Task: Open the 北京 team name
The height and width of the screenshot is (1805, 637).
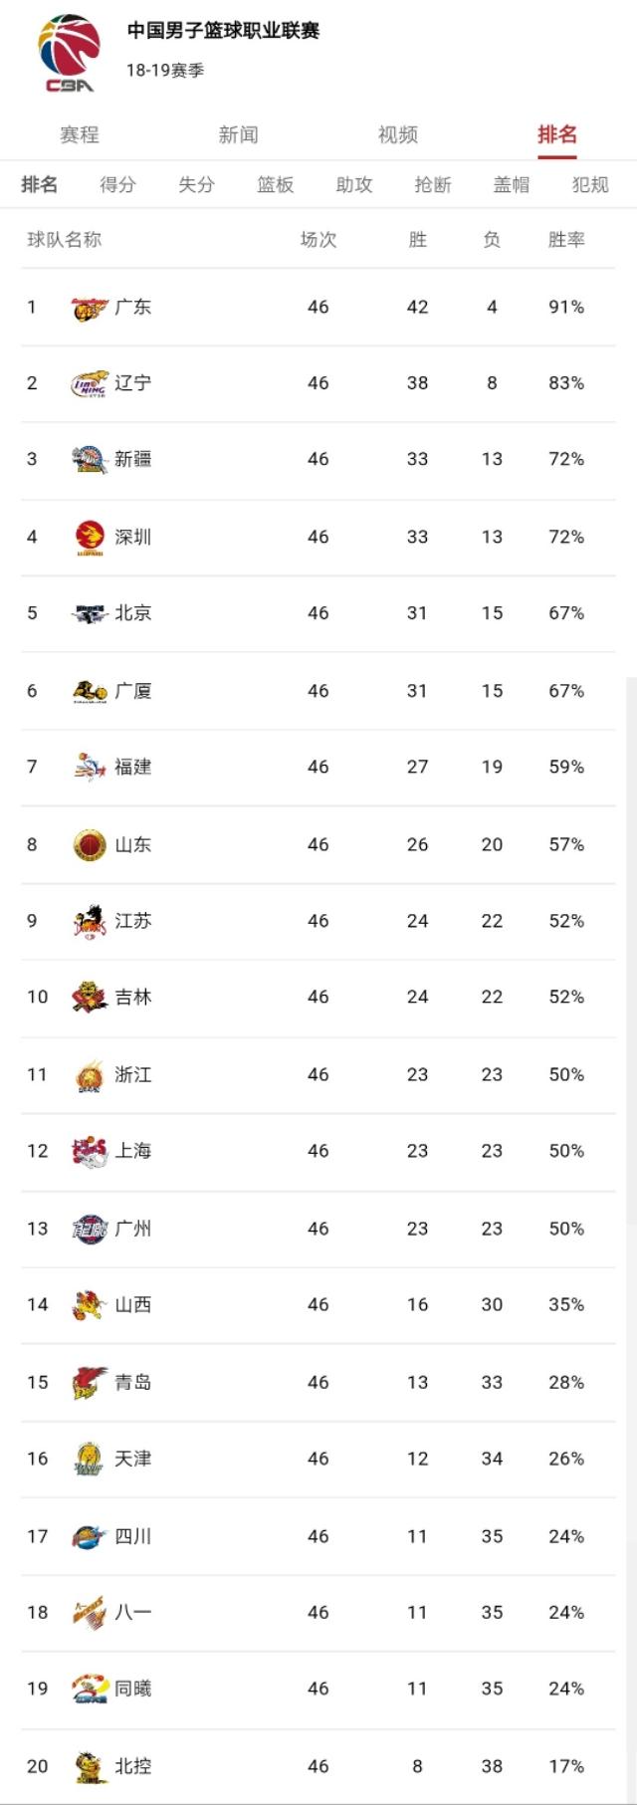Action: click(133, 613)
